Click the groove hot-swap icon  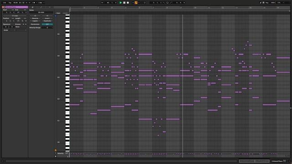(23, 24)
